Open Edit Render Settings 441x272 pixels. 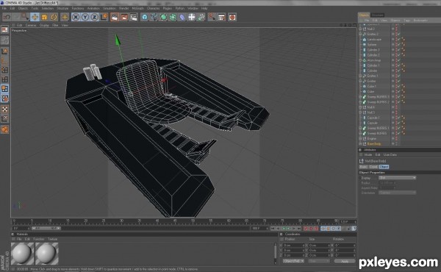tap(134, 17)
